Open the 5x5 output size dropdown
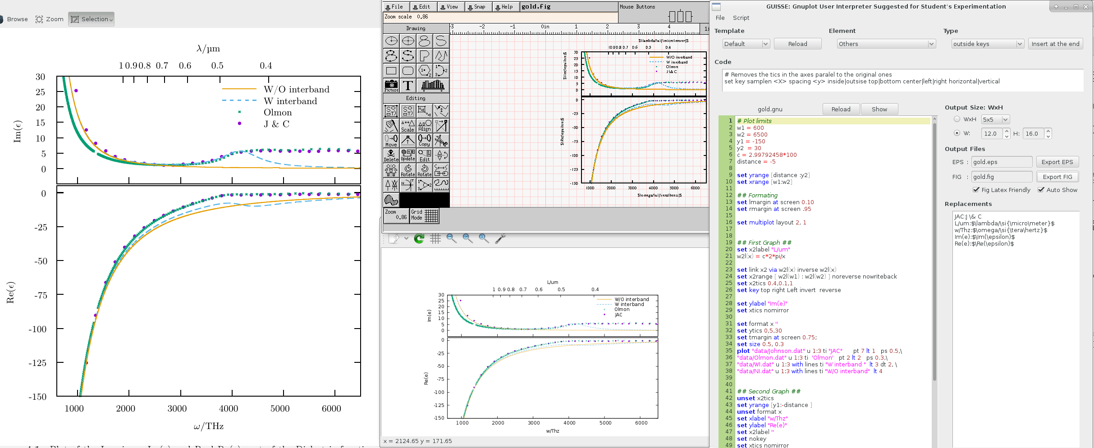The height and width of the screenshot is (448, 1094). coord(995,119)
